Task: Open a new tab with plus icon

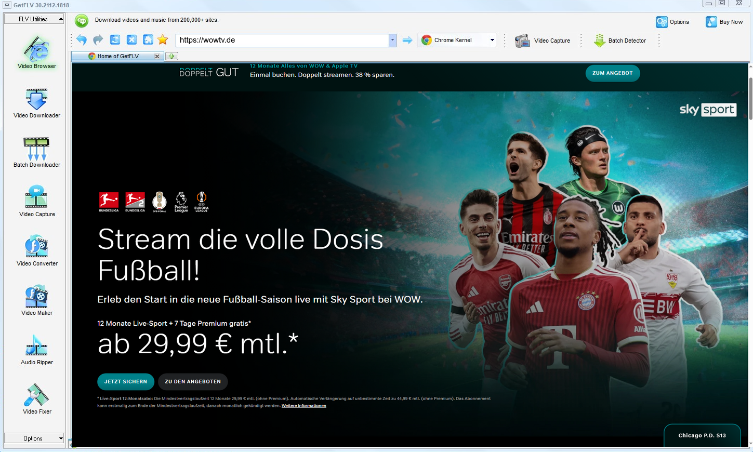Action: [x=171, y=56]
